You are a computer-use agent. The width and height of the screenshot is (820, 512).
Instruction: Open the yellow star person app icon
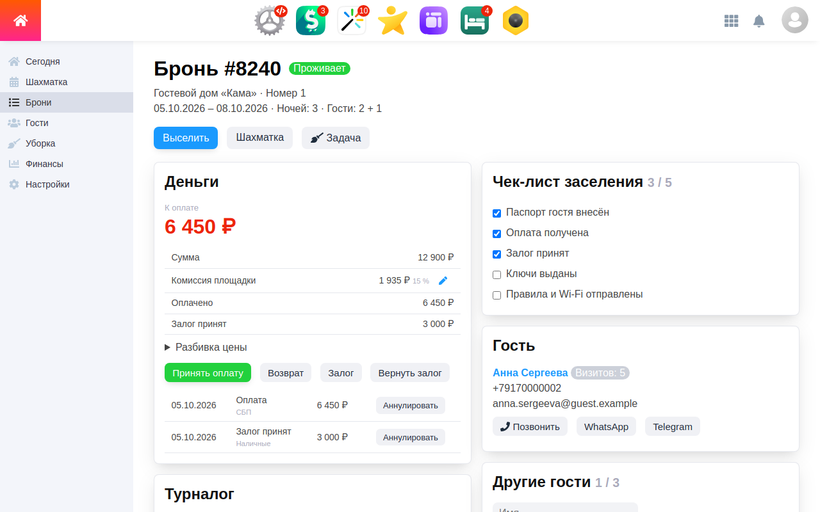click(x=393, y=20)
